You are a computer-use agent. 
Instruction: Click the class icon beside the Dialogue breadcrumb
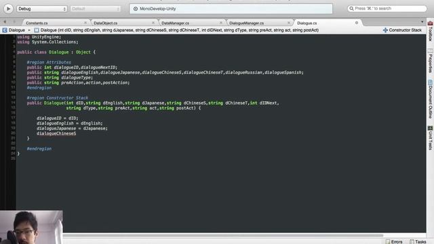5,30
